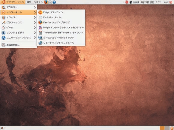Click the user name on the panel
The height and width of the screenshot is (130, 174).
pos(166,2)
